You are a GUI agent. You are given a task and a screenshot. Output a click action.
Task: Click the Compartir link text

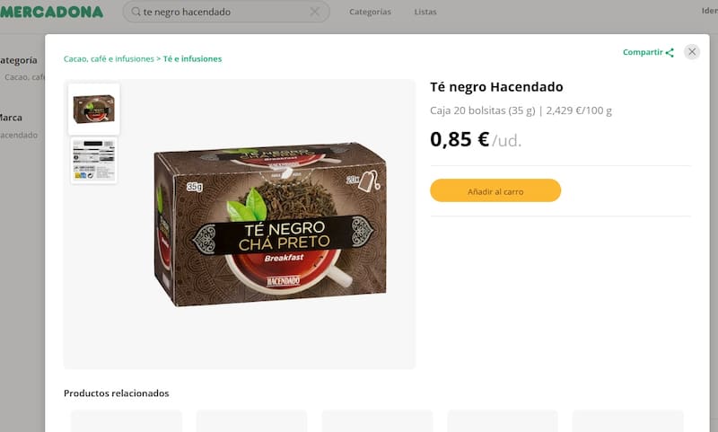click(x=643, y=52)
